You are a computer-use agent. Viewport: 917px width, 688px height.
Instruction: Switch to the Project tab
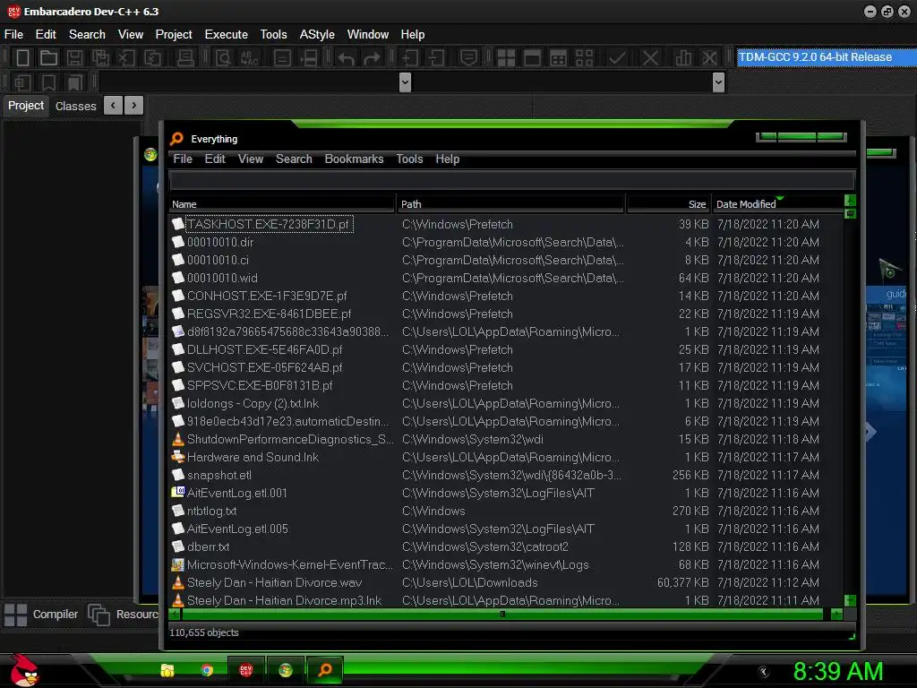tap(26, 106)
